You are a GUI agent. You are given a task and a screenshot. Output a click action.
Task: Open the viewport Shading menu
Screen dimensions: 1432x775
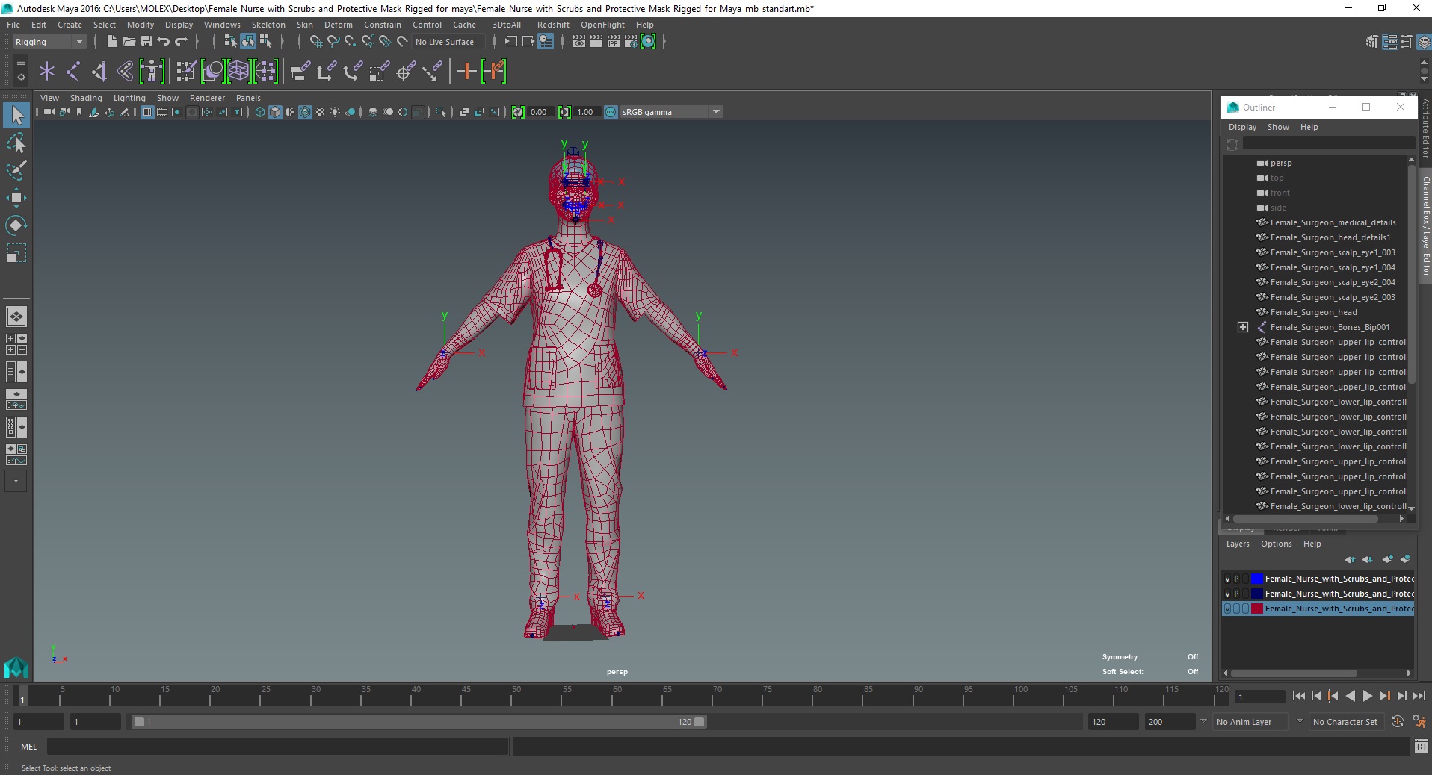[86, 98]
